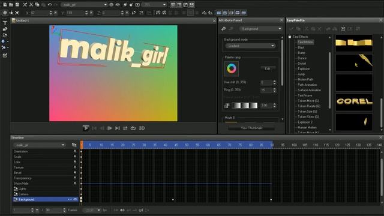Image resolution: width=384 pixels, height=216 pixels.
Task: Select the Transparency track in Timeline
Action: point(45,178)
